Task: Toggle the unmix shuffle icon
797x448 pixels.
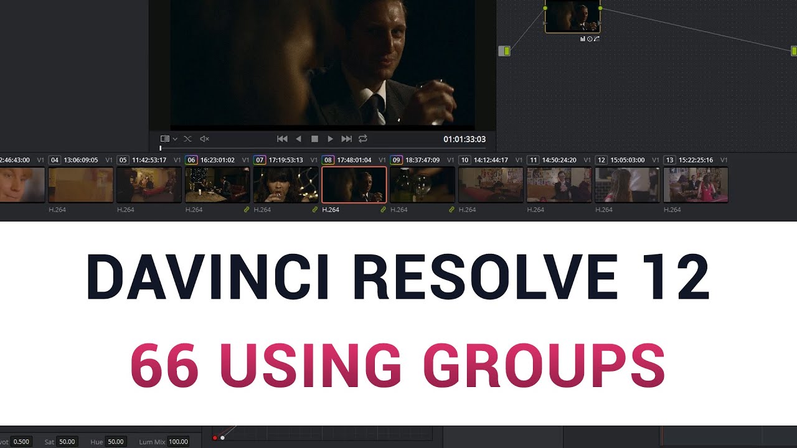Action: pyautogui.click(x=187, y=139)
